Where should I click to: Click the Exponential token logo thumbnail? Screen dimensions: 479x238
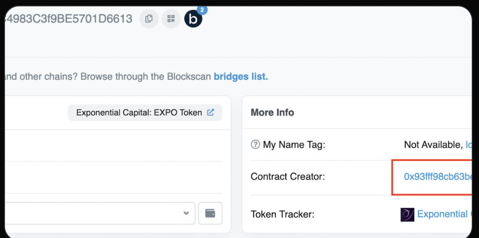[x=407, y=214]
